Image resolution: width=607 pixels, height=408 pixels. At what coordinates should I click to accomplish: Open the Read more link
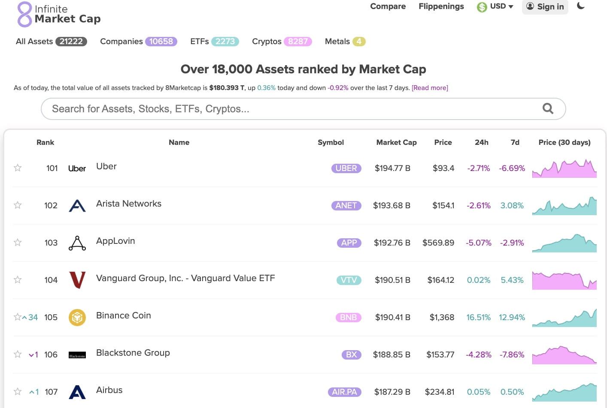430,88
